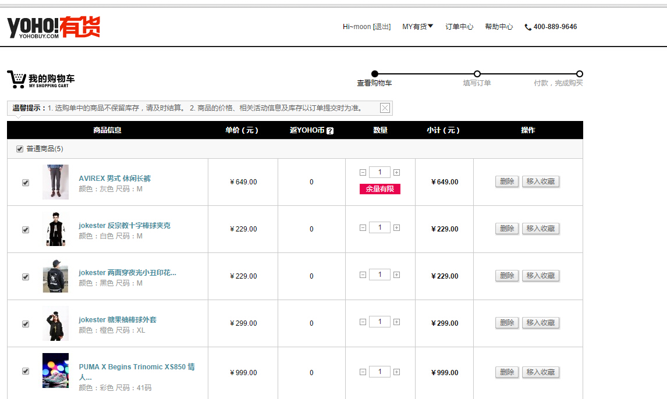Decrease quantity for jokester 两面穿夜光小丑印花
Image resolution: width=667 pixels, height=399 pixels.
click(x=363, y=275)
